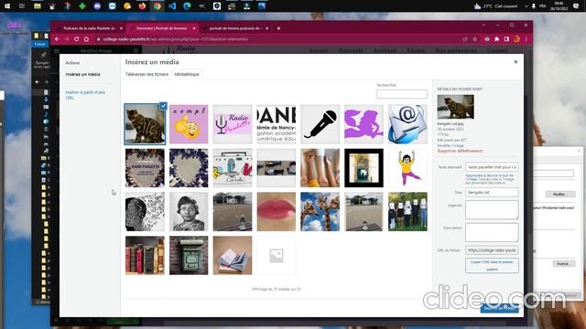Open the Chrome three-dot menu
586x329 pixels.
point(526,38)
